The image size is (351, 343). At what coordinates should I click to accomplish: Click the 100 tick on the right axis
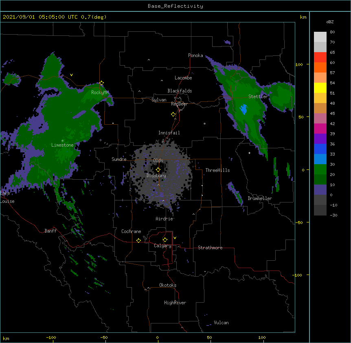coord(299,64)
